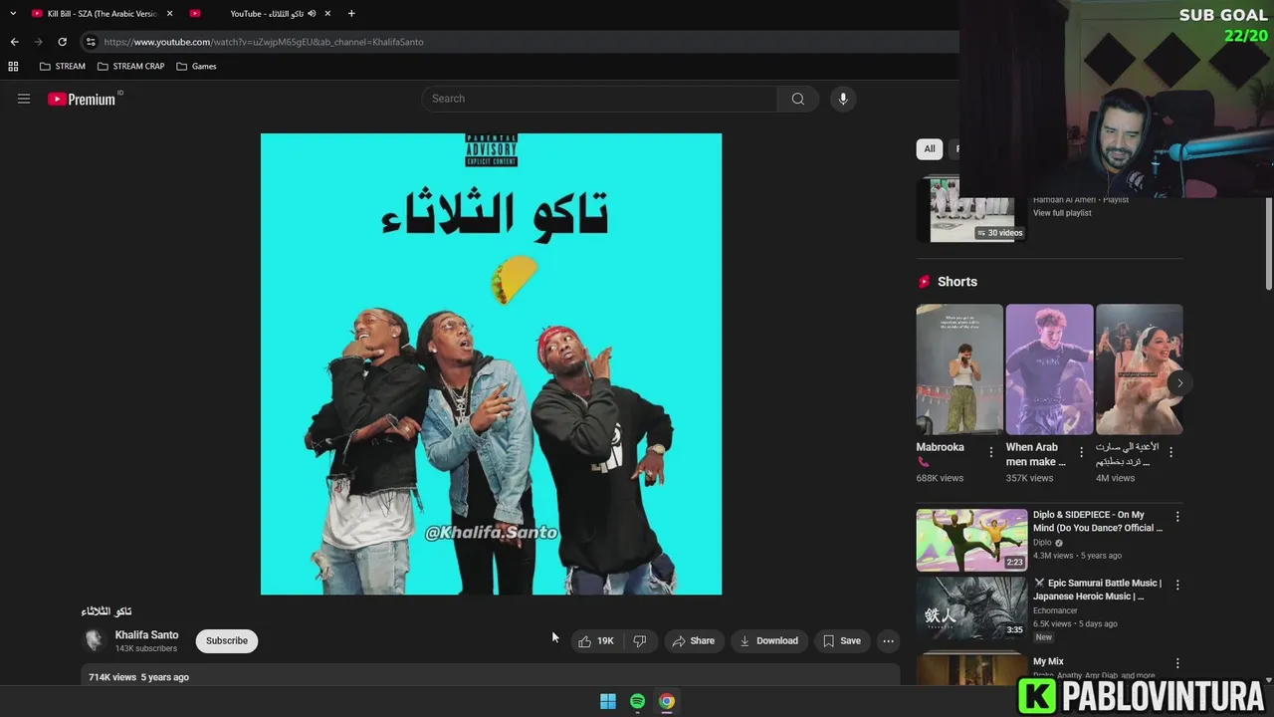The width and height of the screenshot is (1274, 717).
Task: Mute the playing tab via speaker icon
Action: click(x=313, y=13)
